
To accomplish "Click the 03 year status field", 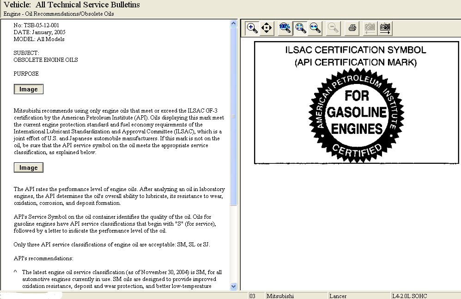I will 256,296.
